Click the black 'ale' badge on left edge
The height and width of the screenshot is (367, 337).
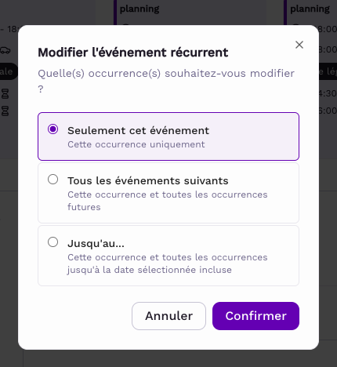pyautogui.click(x=8, y=71)
